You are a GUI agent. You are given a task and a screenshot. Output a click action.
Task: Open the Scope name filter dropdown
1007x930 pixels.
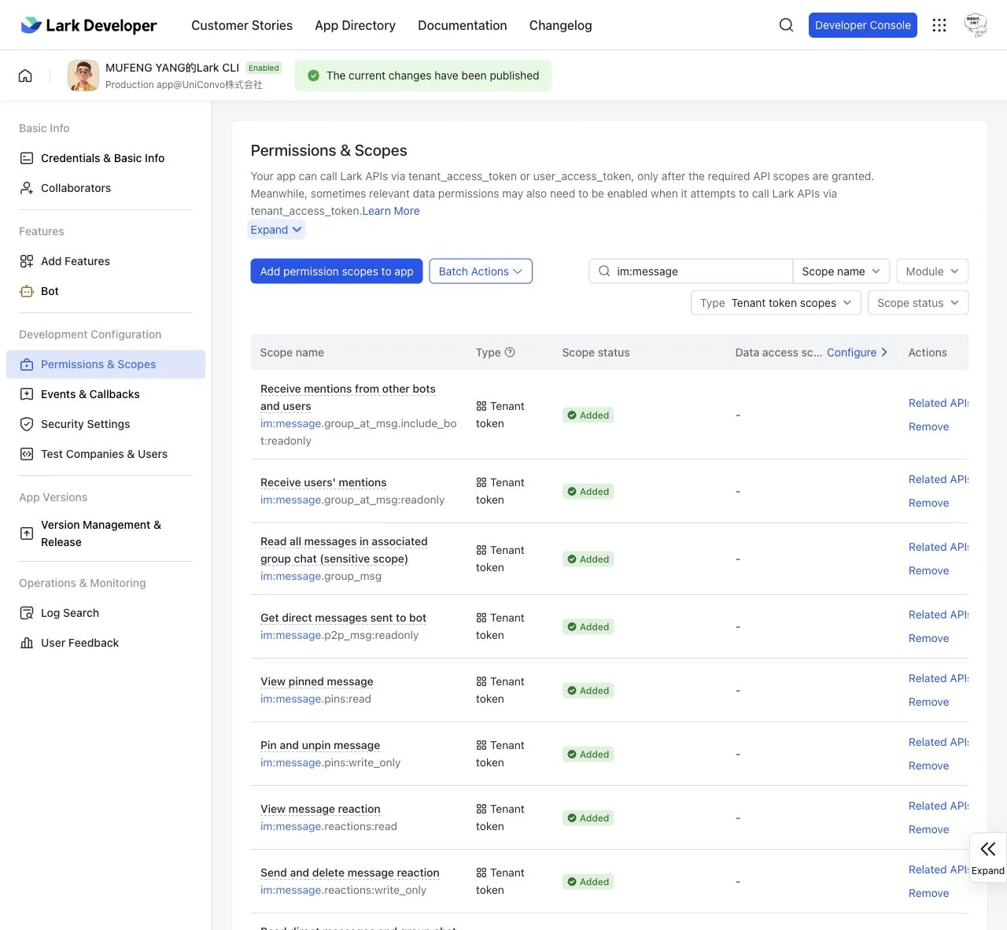[x=841, y=271]
